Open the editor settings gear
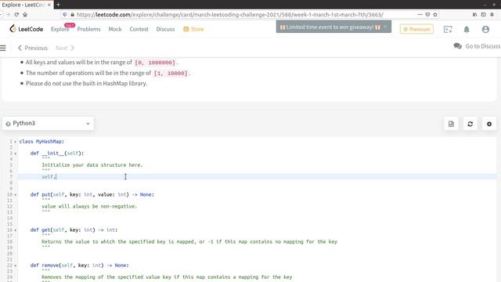This screenshot has width=501, height=282. pyautogui.click(x=489, y=124)
